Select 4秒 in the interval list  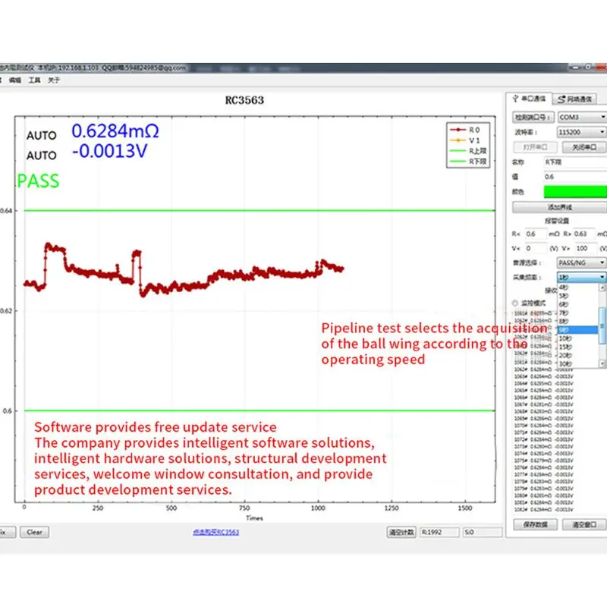pos(577,288)
